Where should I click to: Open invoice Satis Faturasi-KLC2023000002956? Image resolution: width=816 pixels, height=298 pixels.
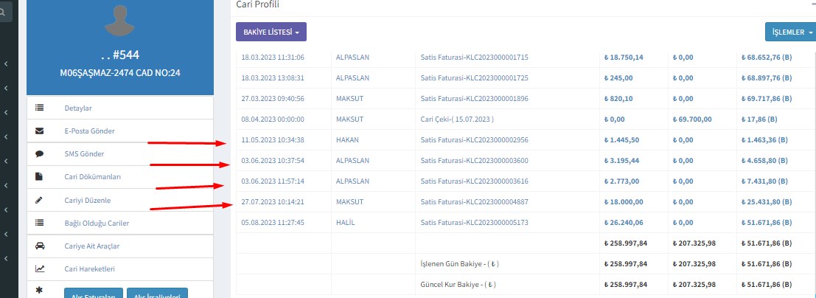point(474,139)
